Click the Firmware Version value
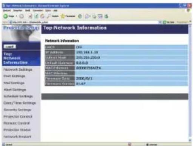This screenshot has width=193, height=146. [81, 84]
